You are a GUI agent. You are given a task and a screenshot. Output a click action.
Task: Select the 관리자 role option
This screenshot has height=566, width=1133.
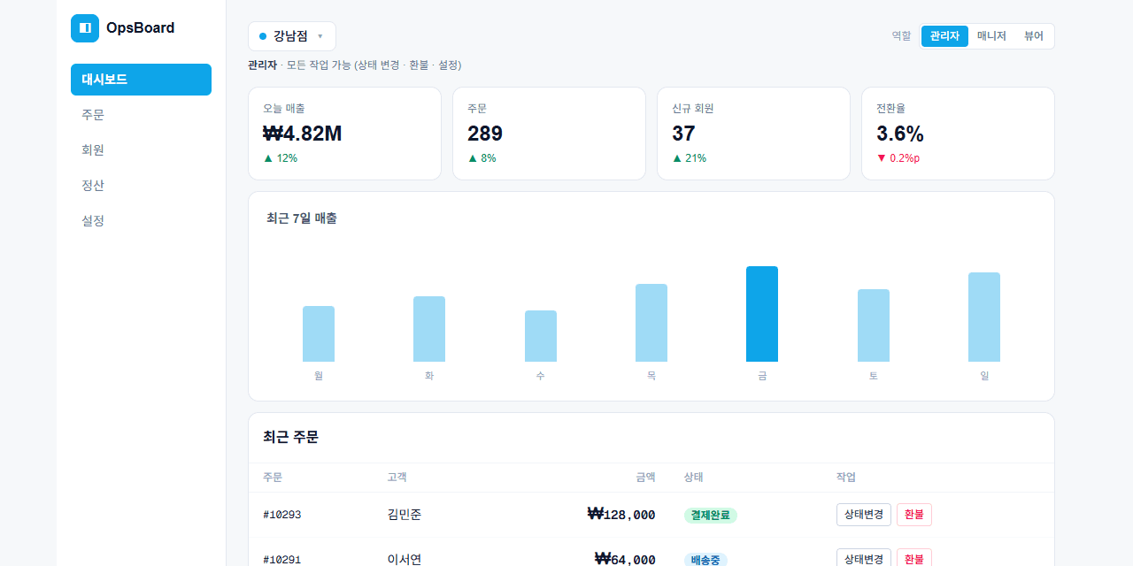[944, 36]
